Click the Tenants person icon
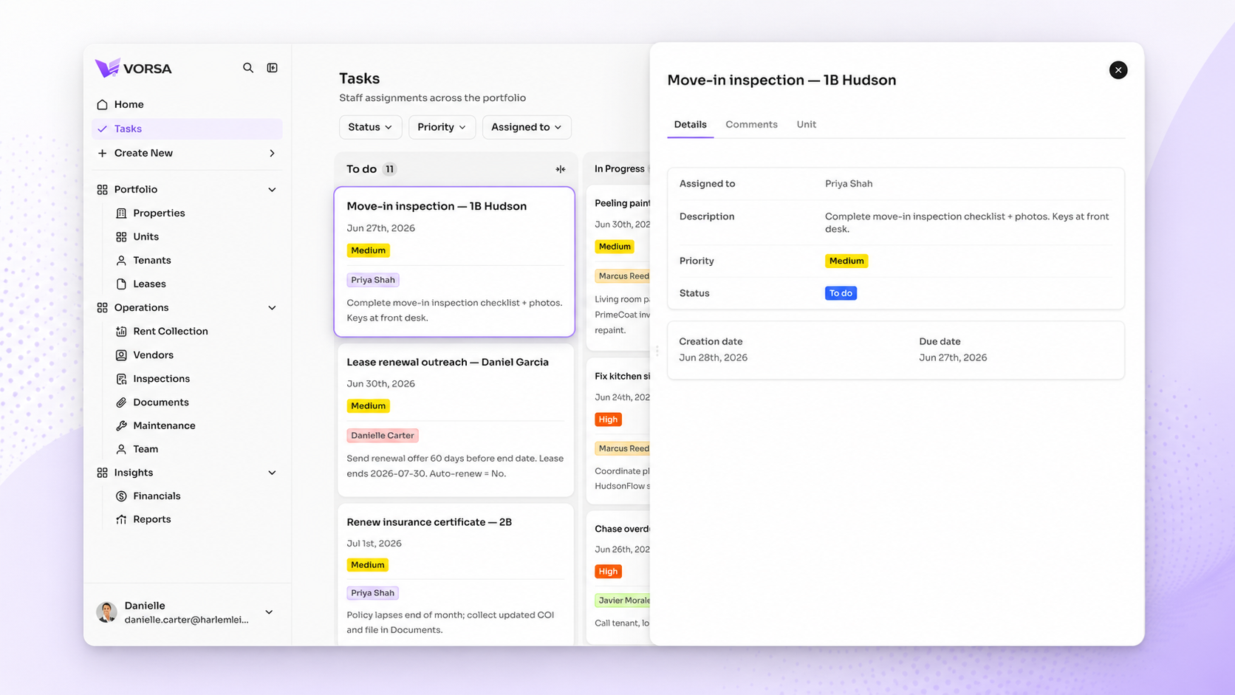The image size is (1235, 695). point(121,261)
